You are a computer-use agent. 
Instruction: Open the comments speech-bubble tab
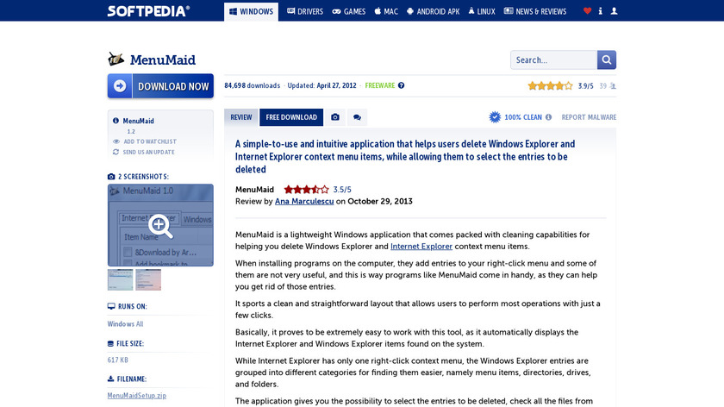357,117
